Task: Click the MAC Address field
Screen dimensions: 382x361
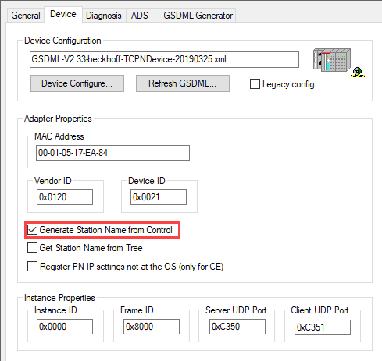Action: [x=112, y=153]
